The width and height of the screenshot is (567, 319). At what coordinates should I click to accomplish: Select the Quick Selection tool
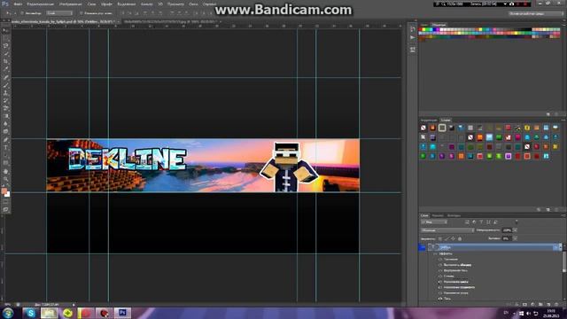(6, 54)
